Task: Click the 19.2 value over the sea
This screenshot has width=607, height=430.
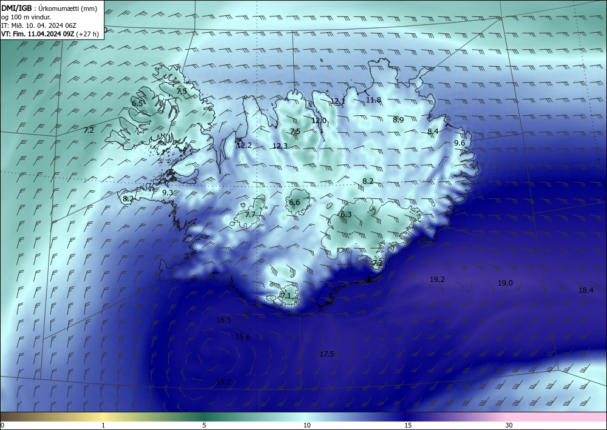Action: click(437, 280)
